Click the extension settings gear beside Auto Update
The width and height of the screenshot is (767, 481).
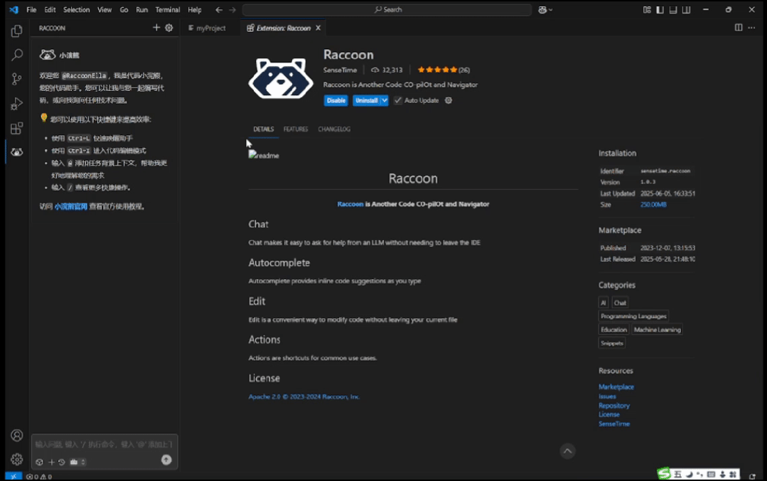click(x=449, y=100)
